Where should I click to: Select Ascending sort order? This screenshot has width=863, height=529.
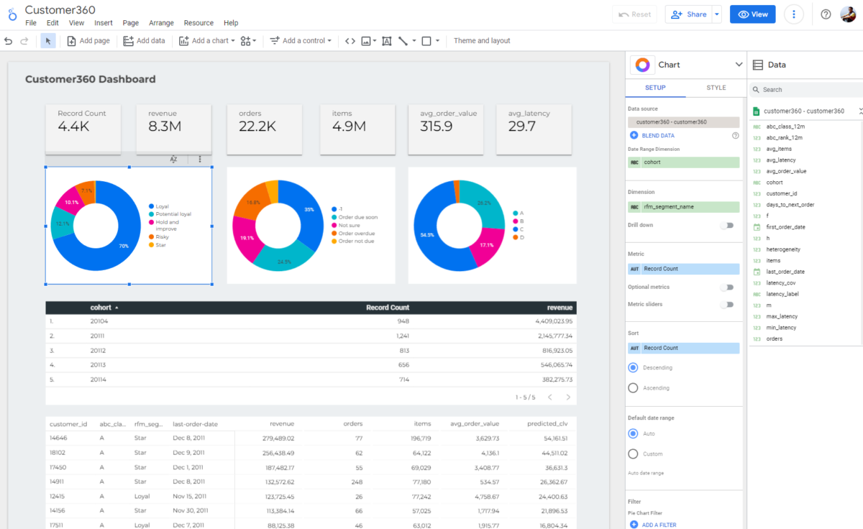point(633,387)
